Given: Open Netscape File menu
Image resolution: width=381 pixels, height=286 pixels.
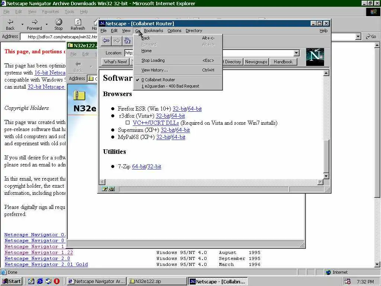Looking at the screenshot, I should 103,31.
